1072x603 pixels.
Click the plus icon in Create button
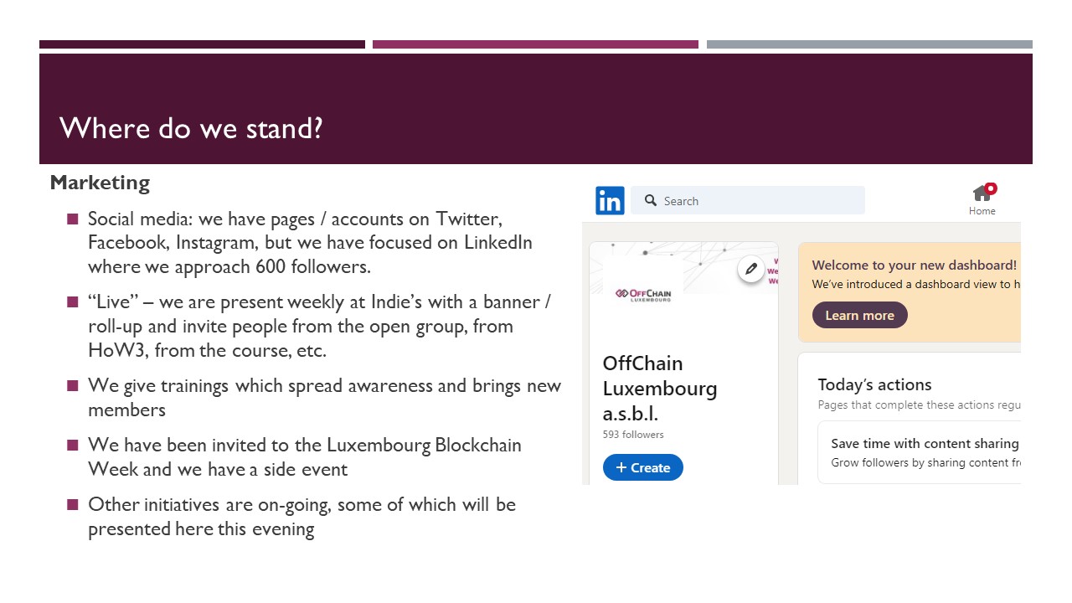coord(621,467)
